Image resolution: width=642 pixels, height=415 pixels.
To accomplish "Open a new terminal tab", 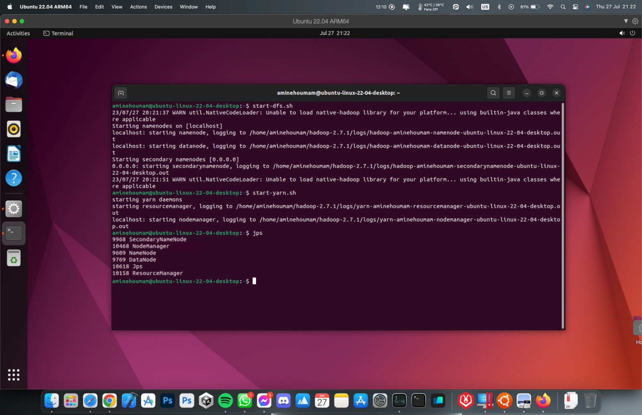I will click(120, 93).
